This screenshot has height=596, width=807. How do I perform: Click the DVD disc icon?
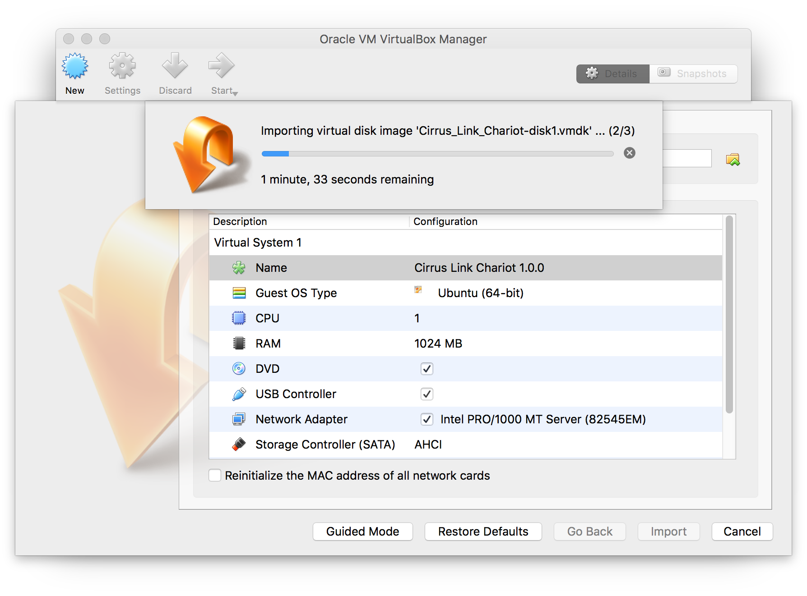[239, 369]
